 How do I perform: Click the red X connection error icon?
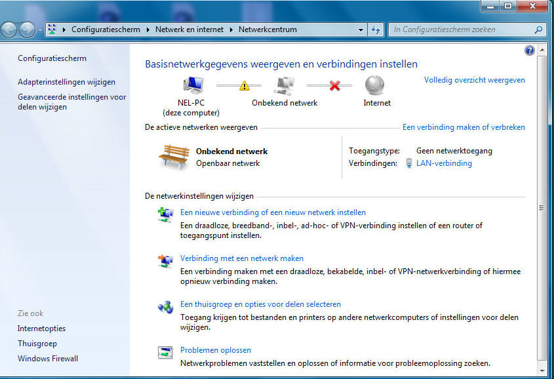tap(334, 85)
